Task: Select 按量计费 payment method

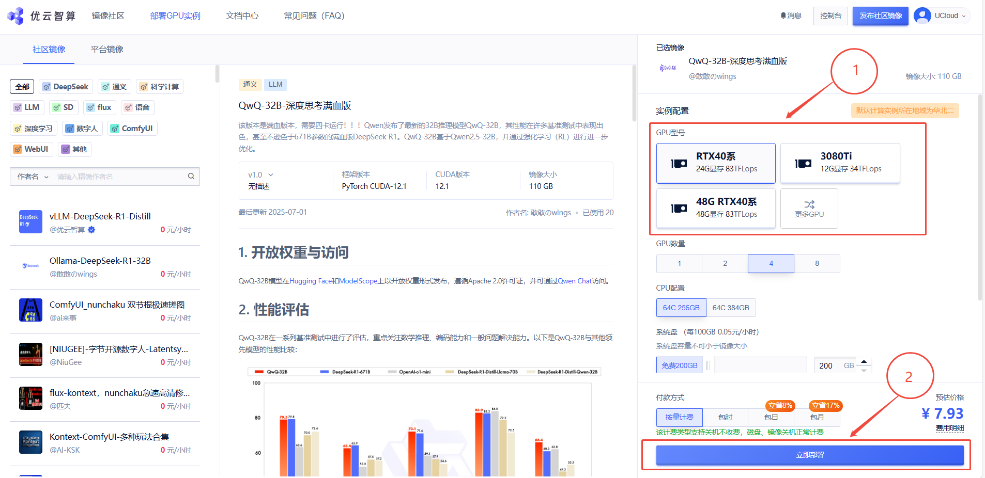Action: pos(680,417)
